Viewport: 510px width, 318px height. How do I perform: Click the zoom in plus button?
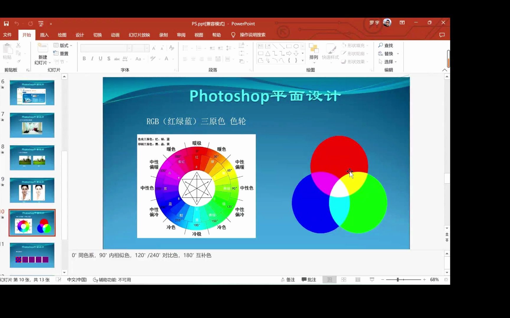coord(424,280)
